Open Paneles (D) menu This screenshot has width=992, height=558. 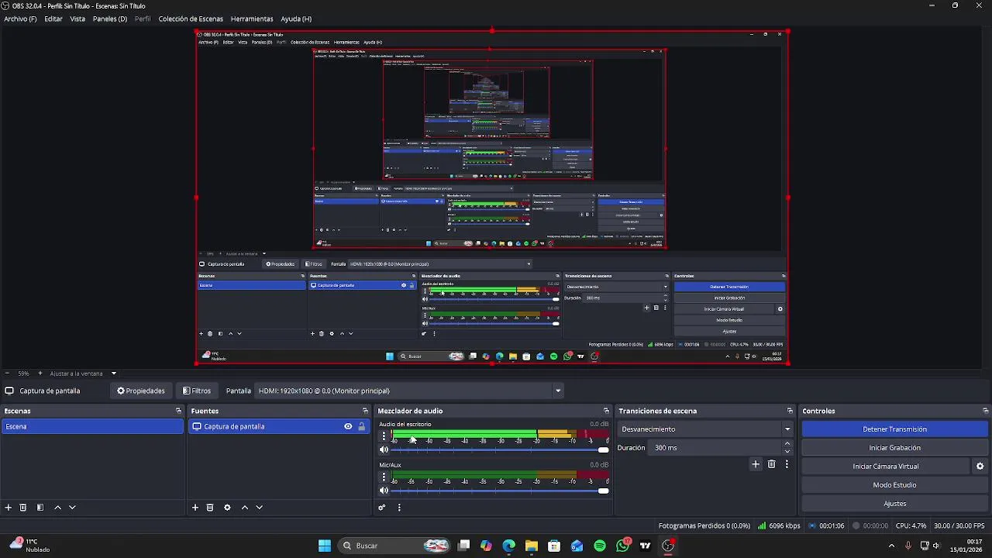(x=110, y=19)
